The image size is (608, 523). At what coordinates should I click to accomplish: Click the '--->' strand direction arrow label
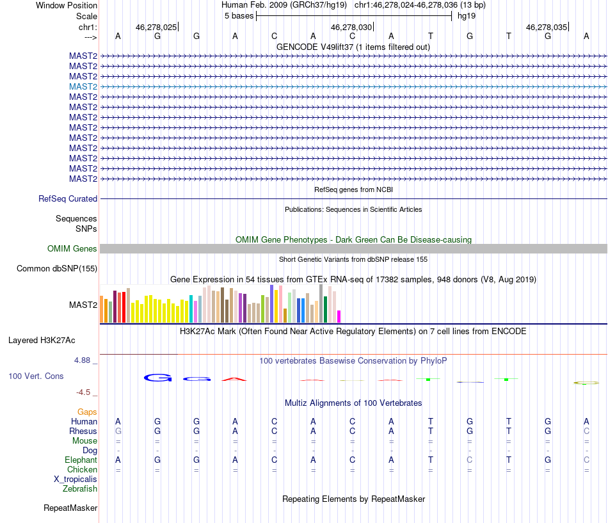point(90,37)
